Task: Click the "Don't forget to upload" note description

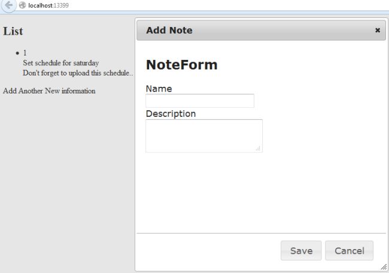Action: [x=77, y=73]
